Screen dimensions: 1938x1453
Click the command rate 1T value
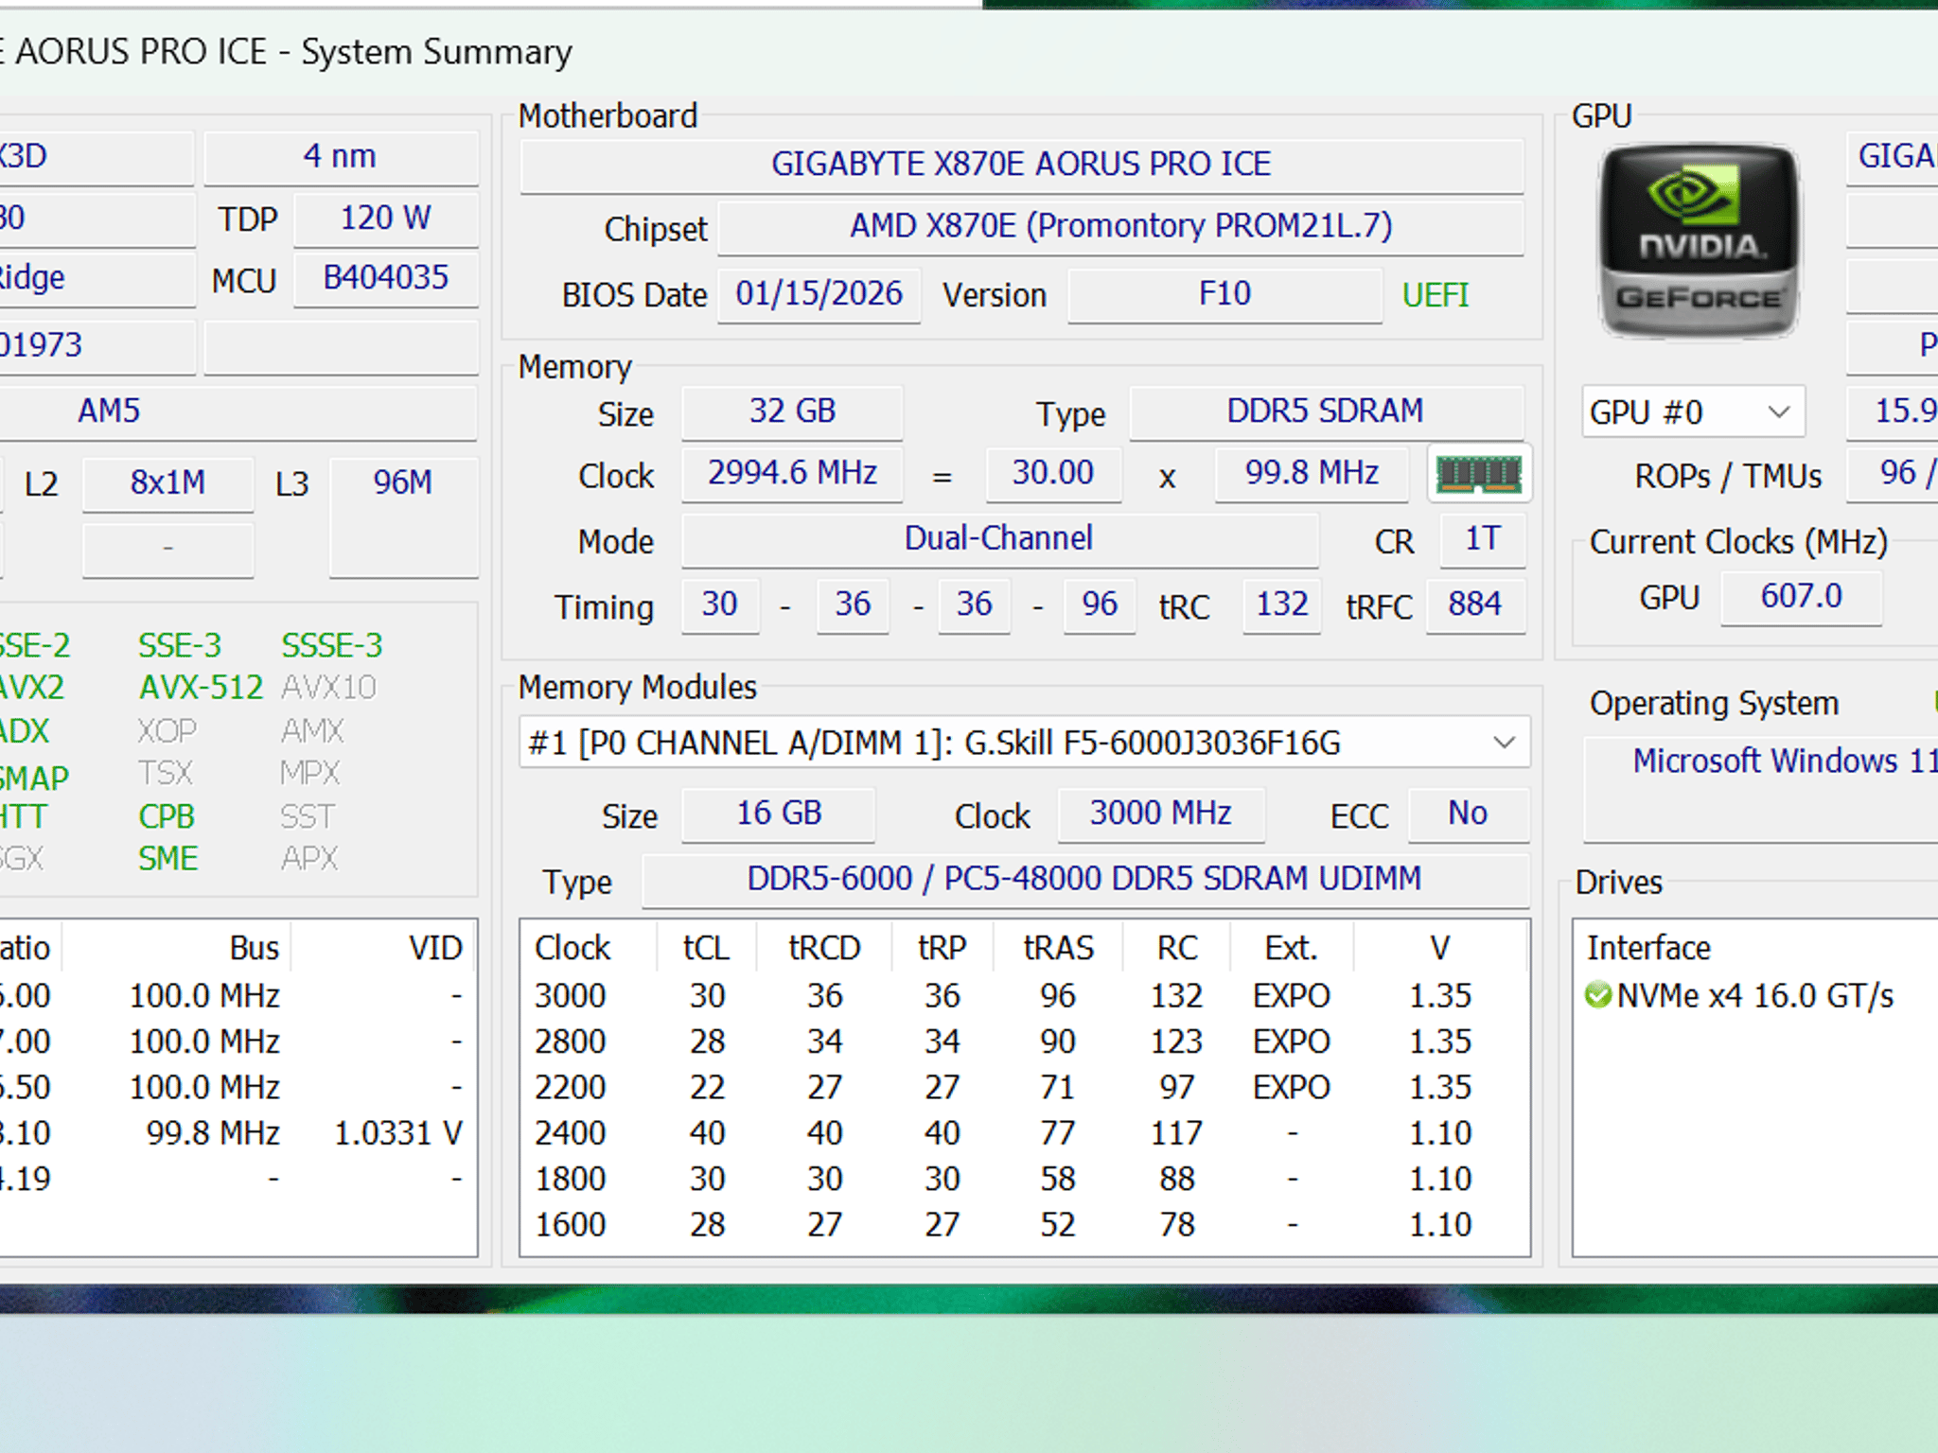[x=1482, y=539]
